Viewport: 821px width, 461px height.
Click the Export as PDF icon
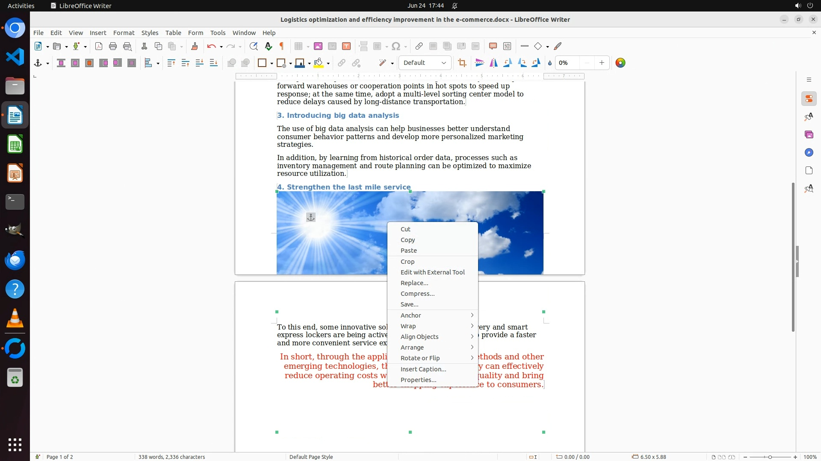point(99,46)
